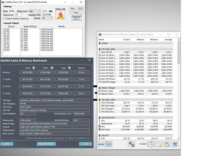This screenshot has height=156, width=202.
Task: Select the Max CPU/Thread usage row
Action: [136, 79]
